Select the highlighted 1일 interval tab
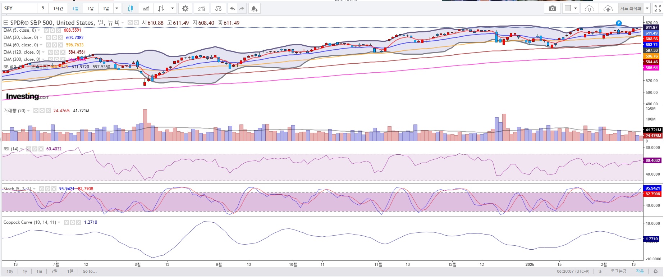 [x=75, y=8]
